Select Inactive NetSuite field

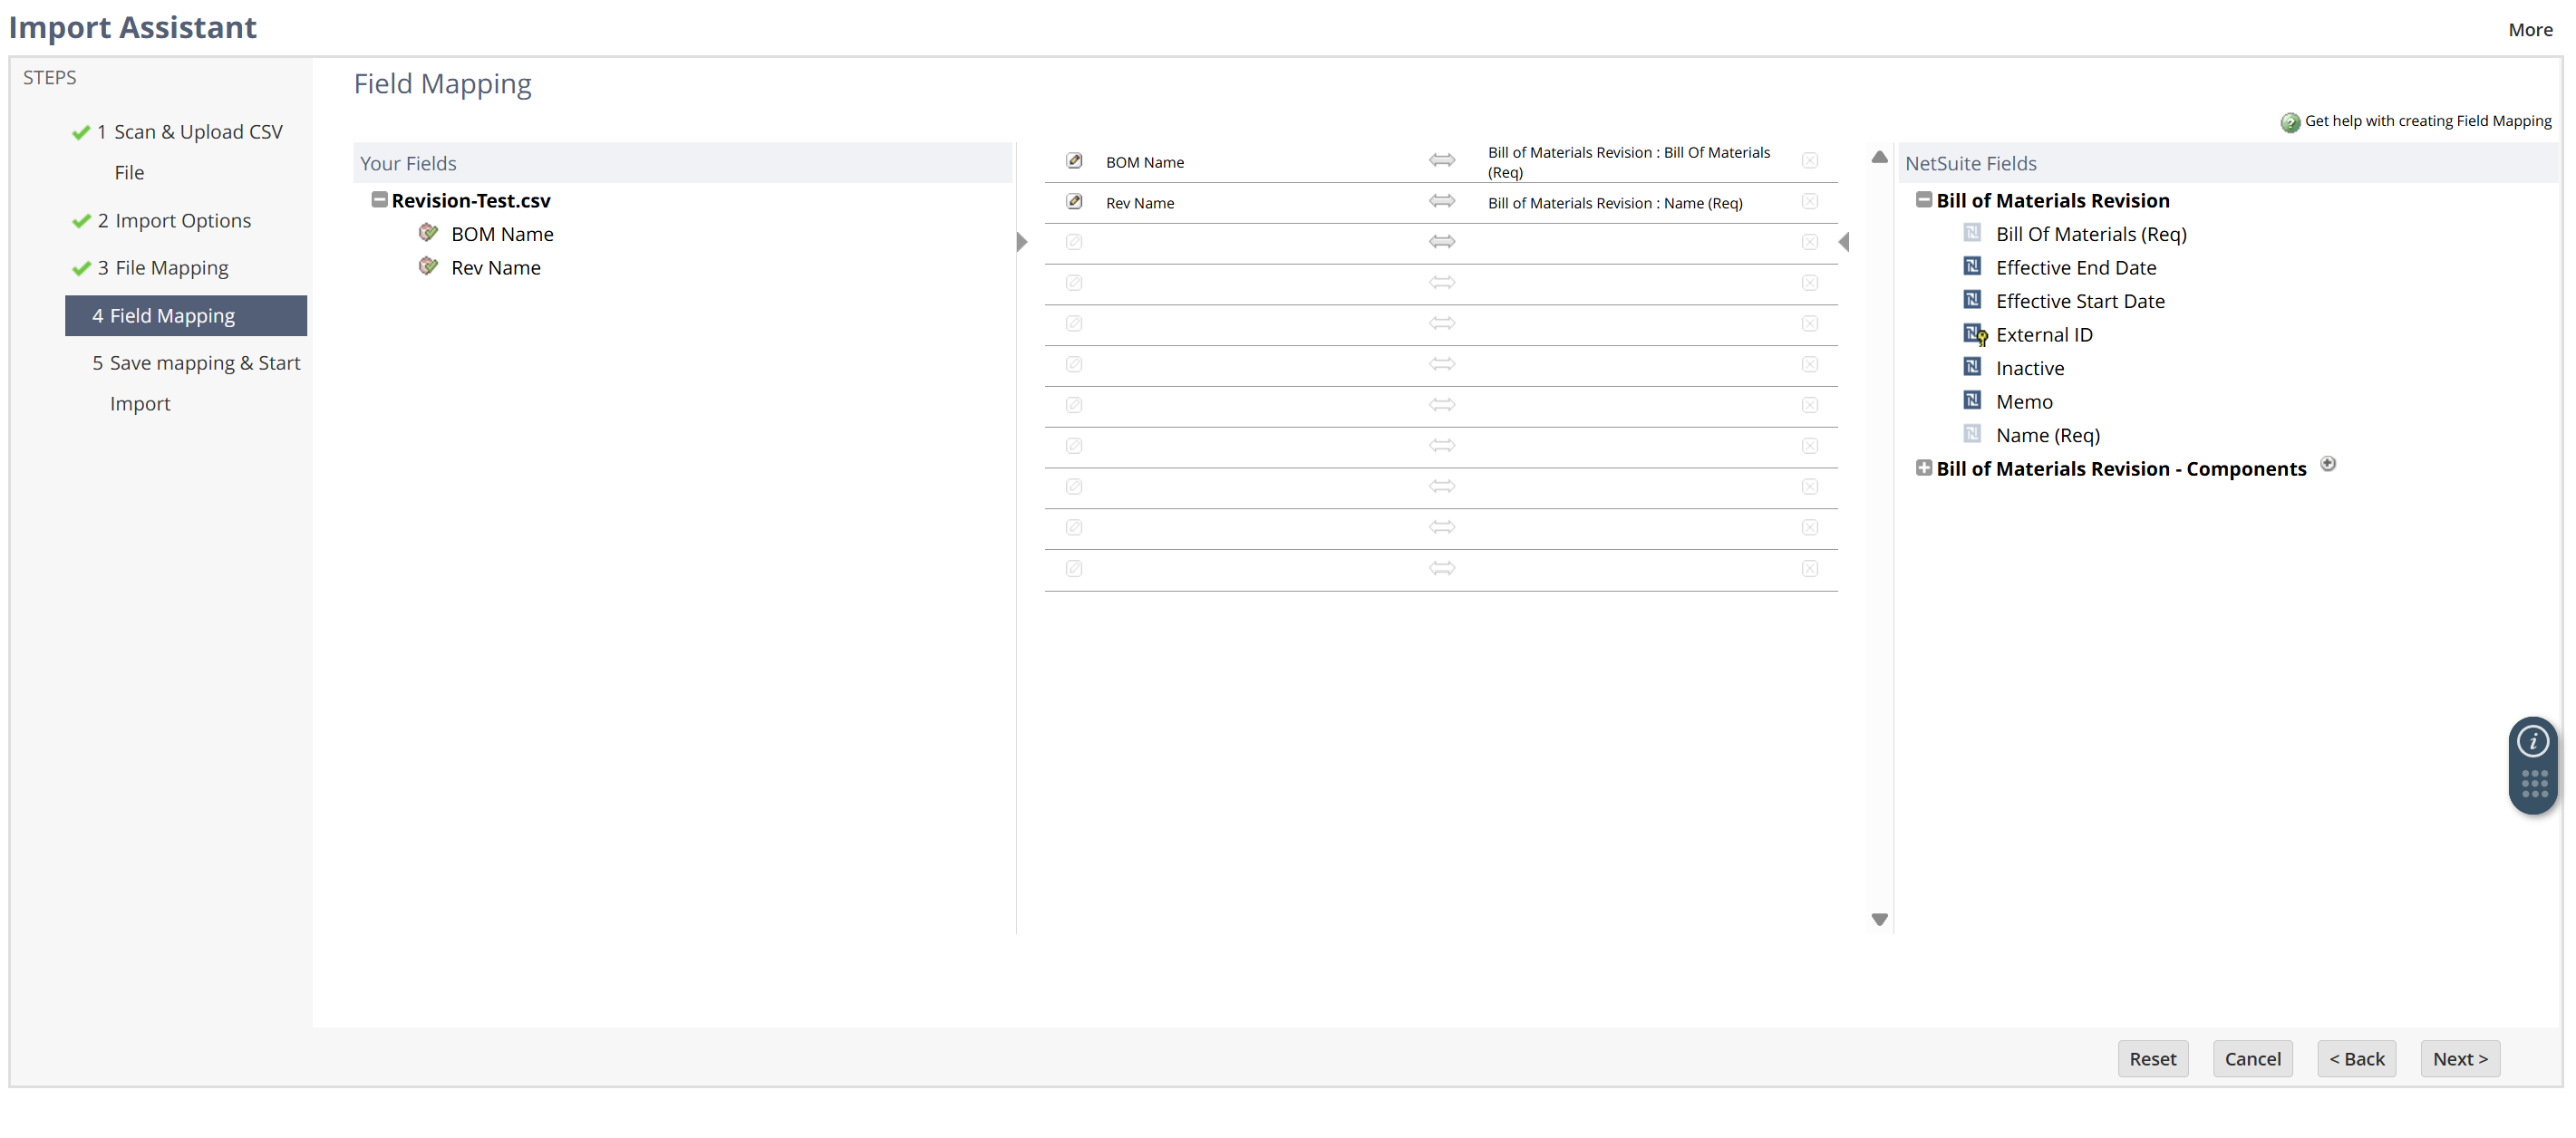click(x=2030, y=368)
